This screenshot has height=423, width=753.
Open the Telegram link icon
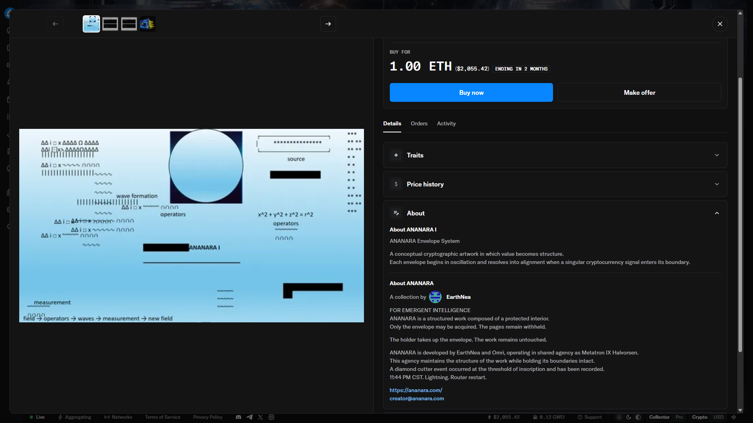point(249,417)
